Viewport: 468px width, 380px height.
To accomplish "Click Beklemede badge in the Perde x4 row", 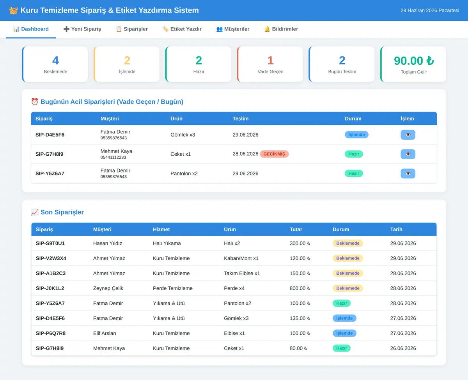I will [x=348, y=288].
